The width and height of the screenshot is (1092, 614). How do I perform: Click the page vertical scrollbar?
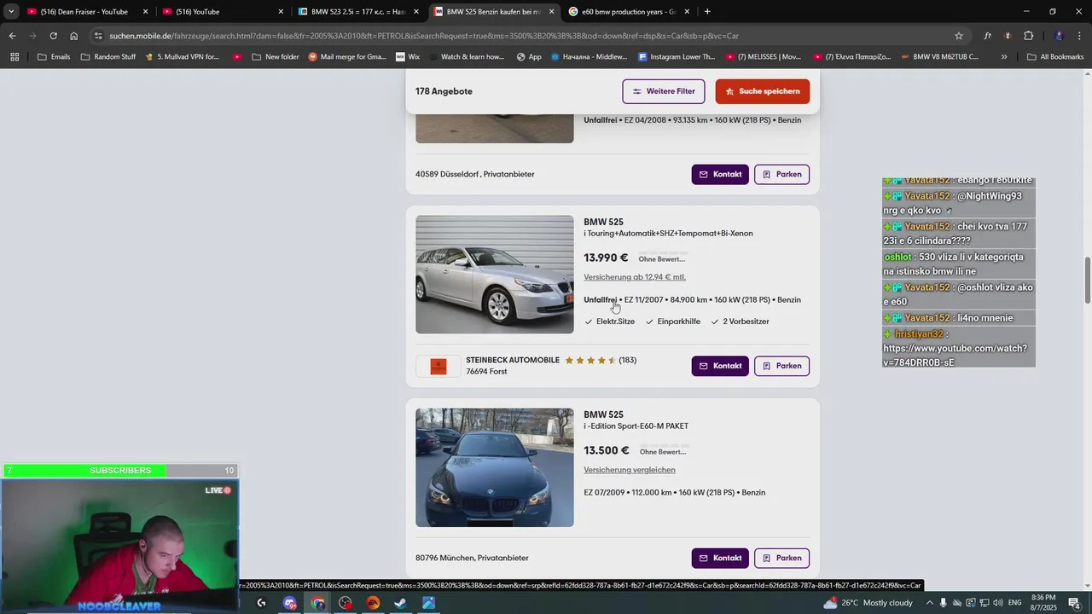(x=1087, y=279)
